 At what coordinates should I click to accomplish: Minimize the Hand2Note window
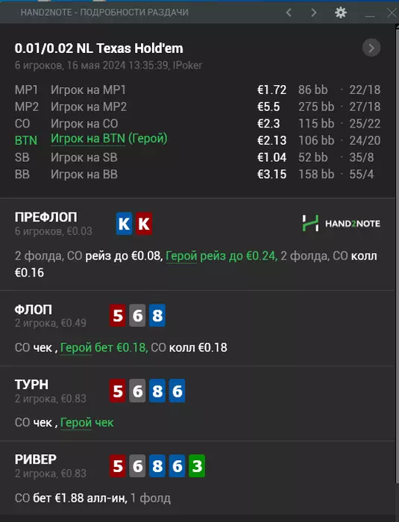coord(370,13)
